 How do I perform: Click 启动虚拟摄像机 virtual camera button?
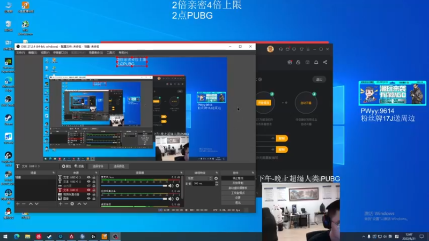point(238,188)
